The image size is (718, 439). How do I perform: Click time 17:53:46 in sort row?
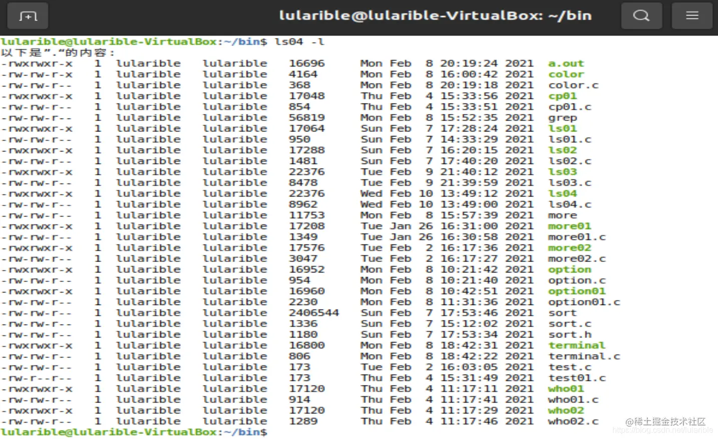[x=469, y=313]
